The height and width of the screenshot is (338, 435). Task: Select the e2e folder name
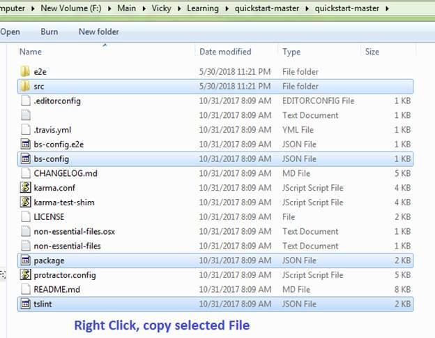click(40, 72)
